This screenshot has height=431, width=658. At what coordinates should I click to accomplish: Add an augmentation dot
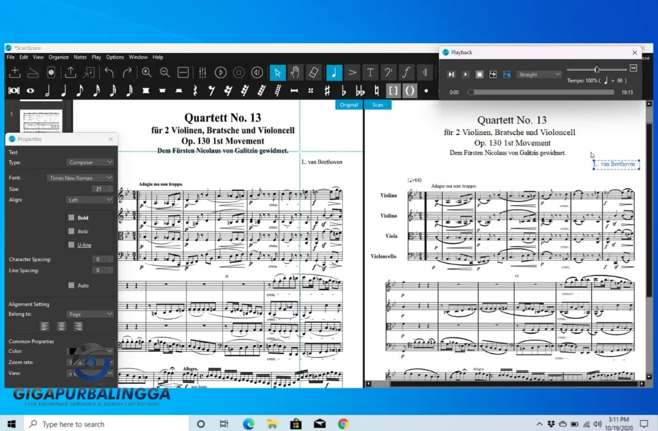(426, 90)
